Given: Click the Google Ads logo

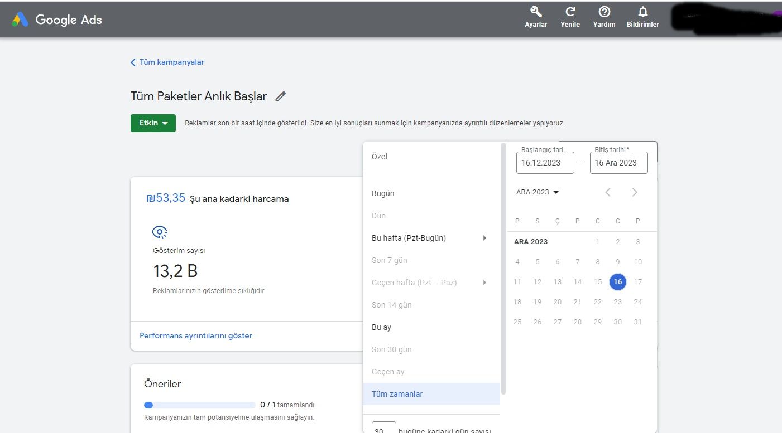Looking at the screenshot, I should point(57,20).
